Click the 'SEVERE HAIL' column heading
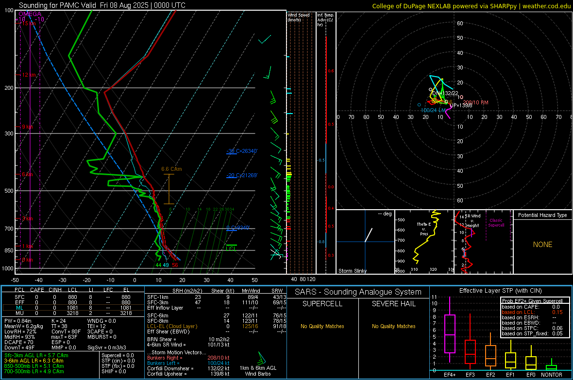Screen dimensions: 573x380 [393, 304]
